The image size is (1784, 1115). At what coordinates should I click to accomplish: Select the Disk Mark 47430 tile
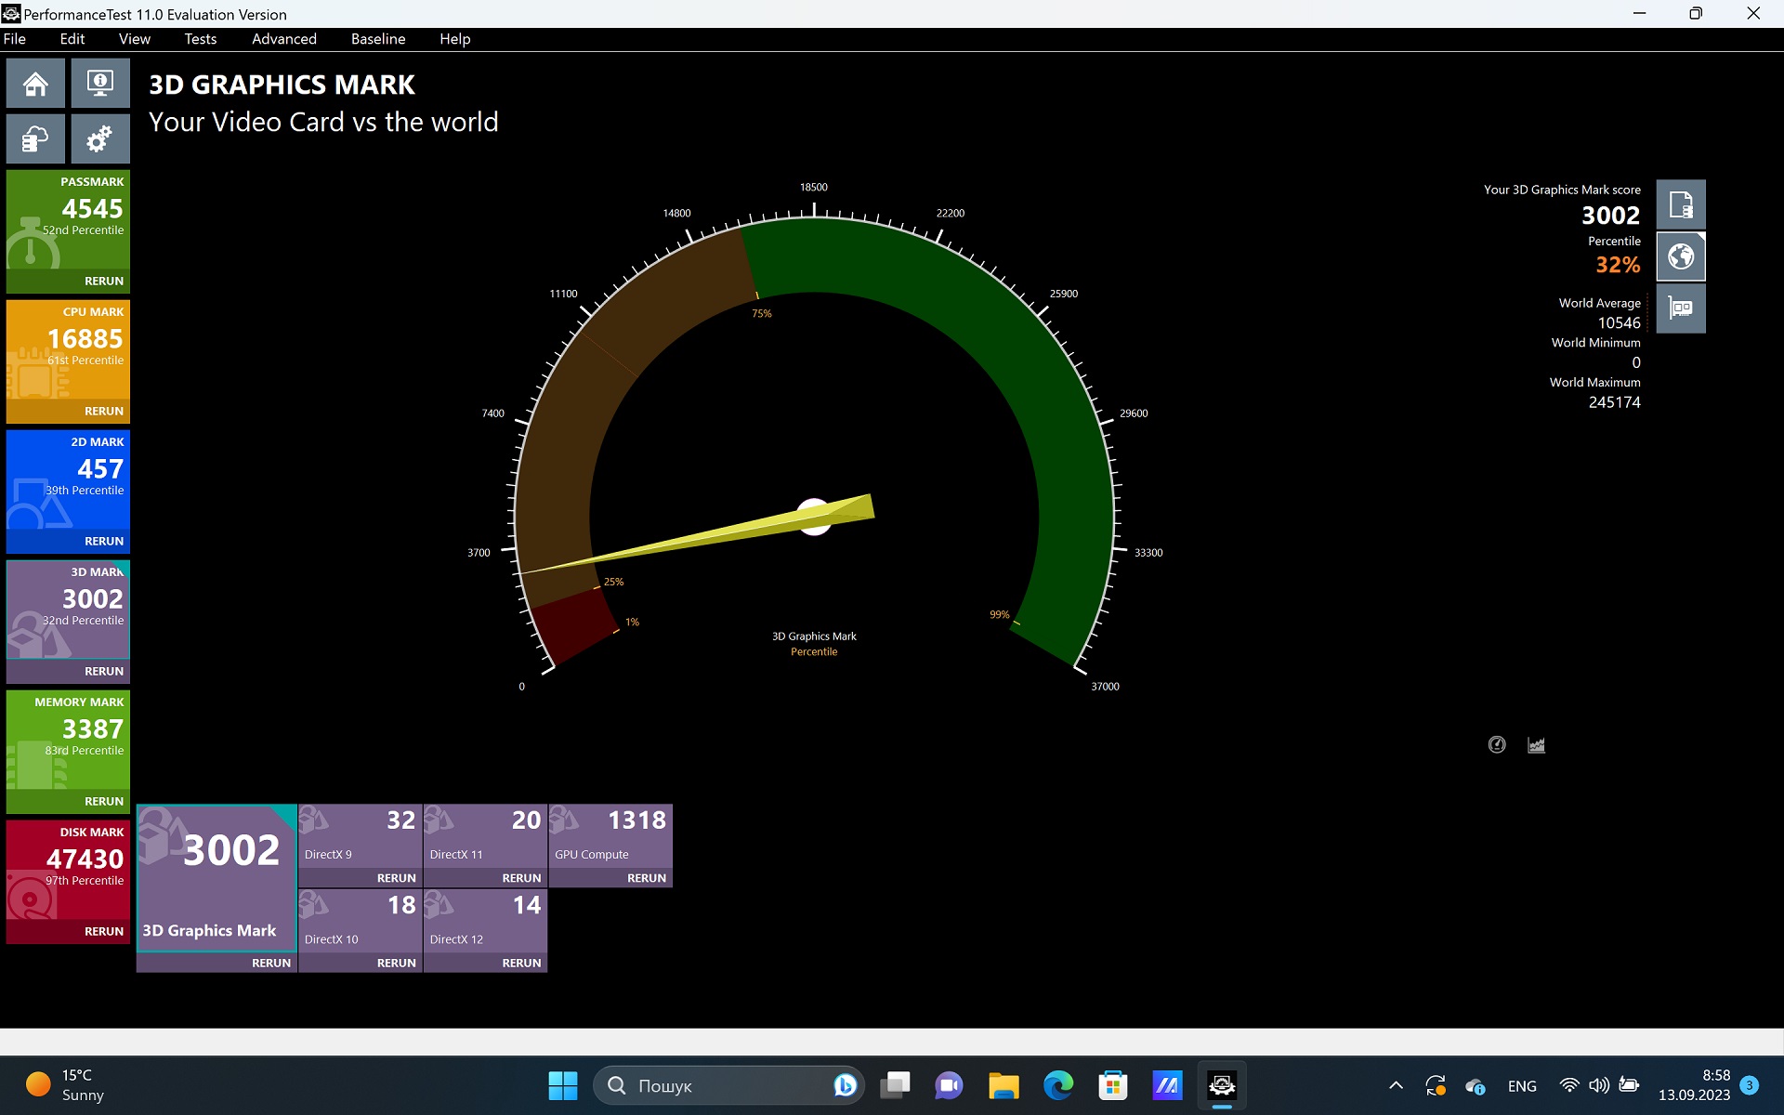(x=68, y=870)
